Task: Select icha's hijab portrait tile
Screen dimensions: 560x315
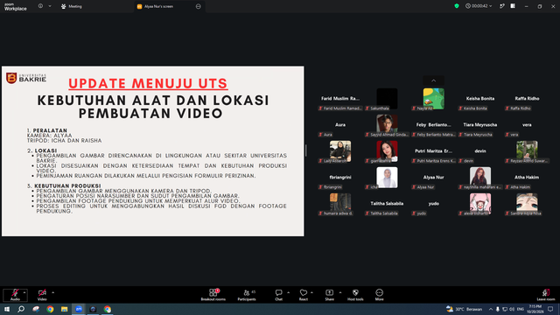Action: (387, 177)
